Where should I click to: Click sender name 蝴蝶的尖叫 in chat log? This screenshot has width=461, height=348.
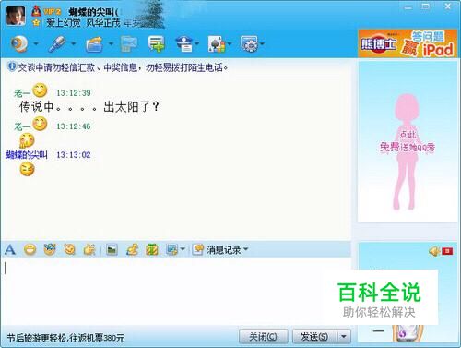coord(27,155)
